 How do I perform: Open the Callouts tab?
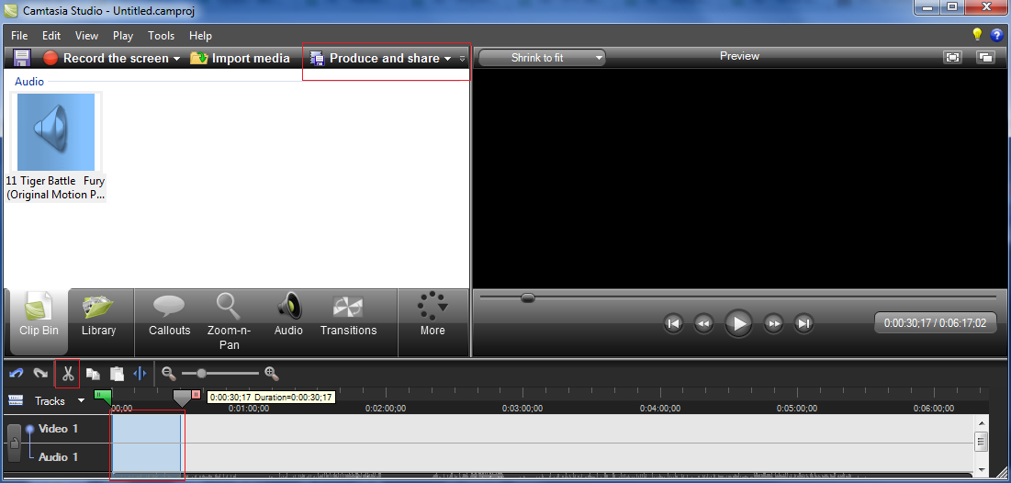[170, 318]
